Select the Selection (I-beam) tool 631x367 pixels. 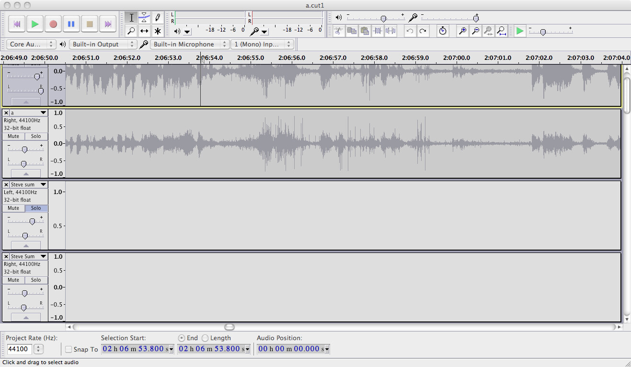pos(131,18)
